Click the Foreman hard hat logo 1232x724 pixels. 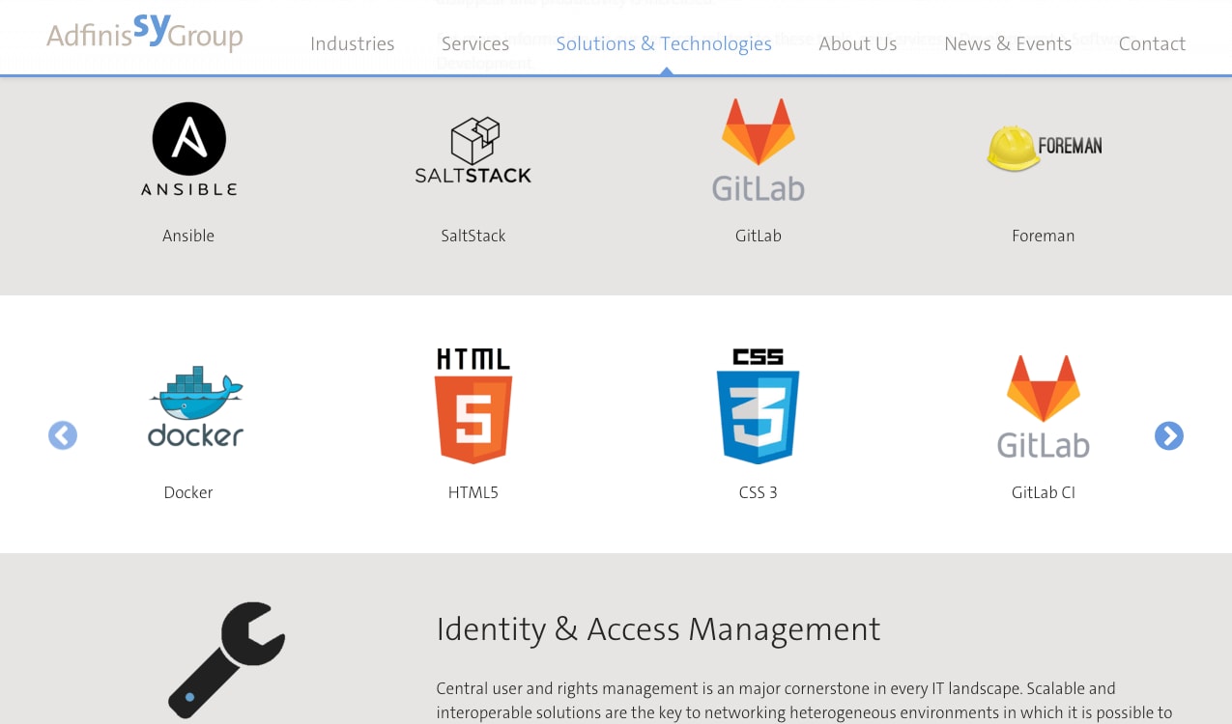[1044, 149]
